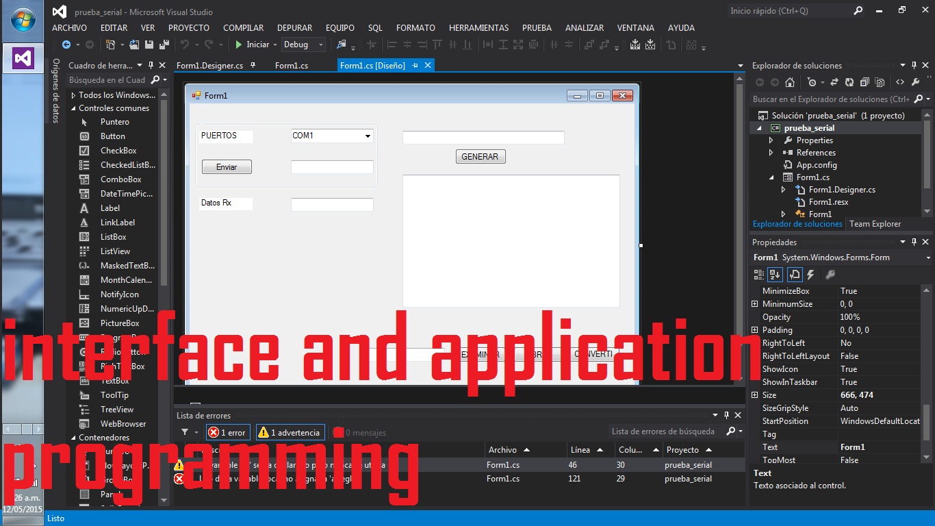
Task: Close the Form1.cs [Diseño] tab
Action: point(428,66)
